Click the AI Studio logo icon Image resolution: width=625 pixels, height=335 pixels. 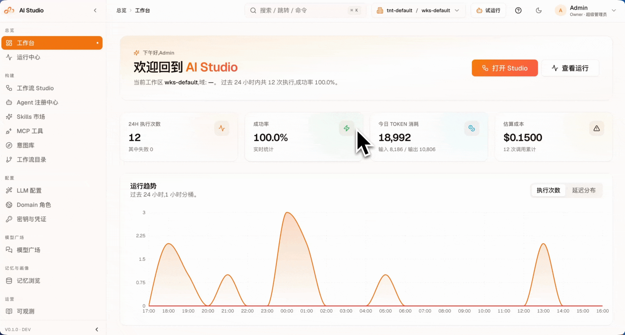coord(9,10)
